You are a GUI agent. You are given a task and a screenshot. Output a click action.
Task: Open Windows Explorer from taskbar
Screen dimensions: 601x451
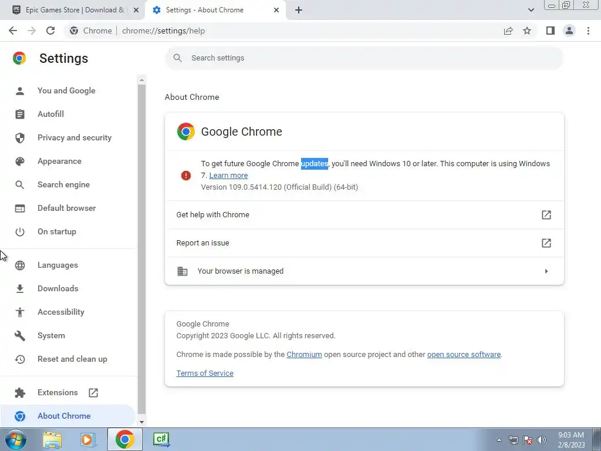[x=52, y=439]
